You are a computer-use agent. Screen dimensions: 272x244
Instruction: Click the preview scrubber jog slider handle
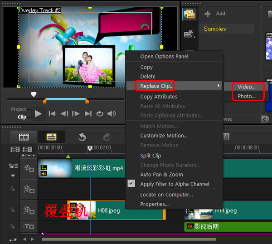click(34, 94)
